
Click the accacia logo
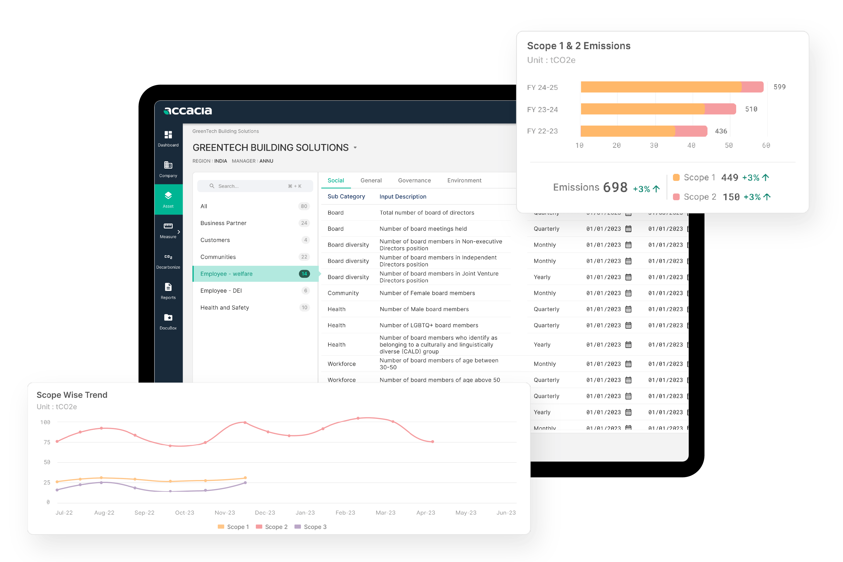(x=188, y=111)
